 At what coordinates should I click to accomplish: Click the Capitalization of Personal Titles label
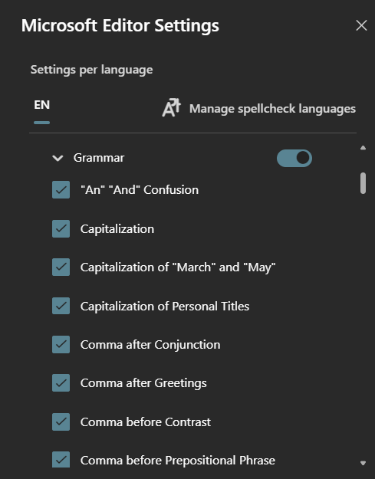(165, 306)
